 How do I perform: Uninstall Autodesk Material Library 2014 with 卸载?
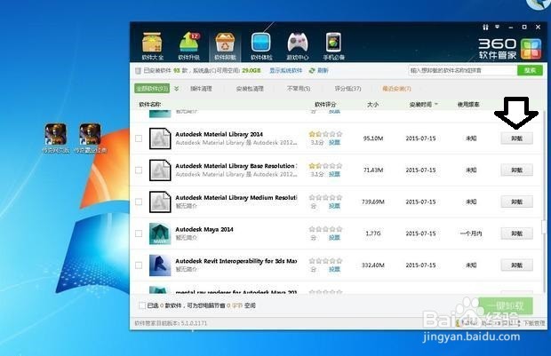516,138
